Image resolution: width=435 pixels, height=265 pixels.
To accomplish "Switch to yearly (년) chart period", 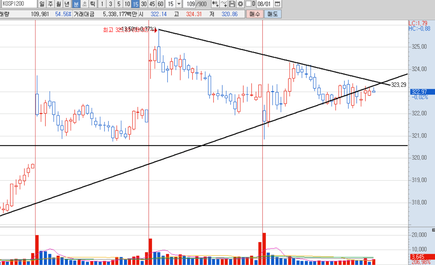I will tap(67, 4).
